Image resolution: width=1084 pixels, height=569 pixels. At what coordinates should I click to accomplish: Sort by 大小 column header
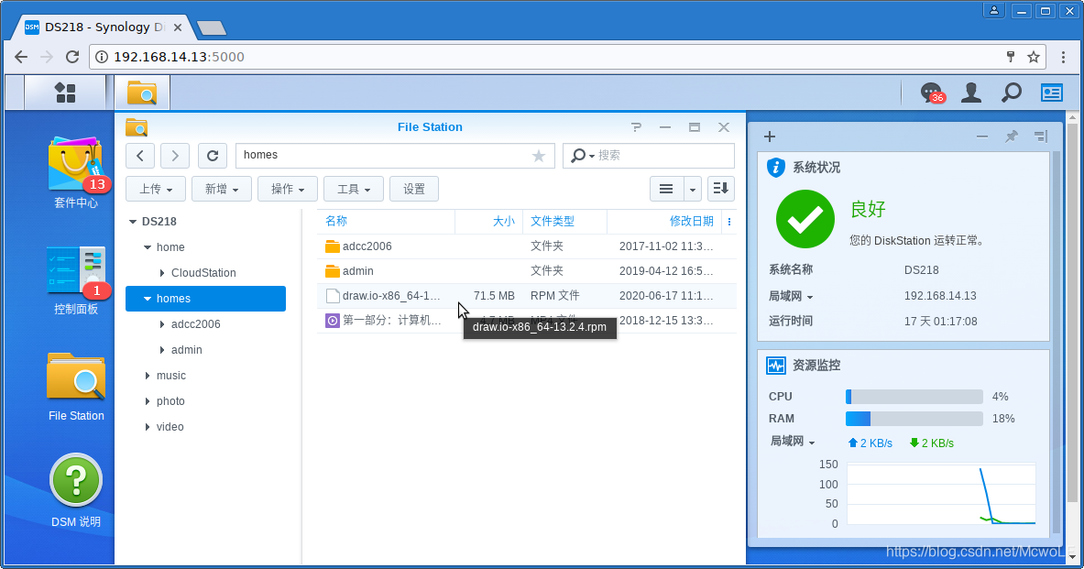(x=488, y=221)
